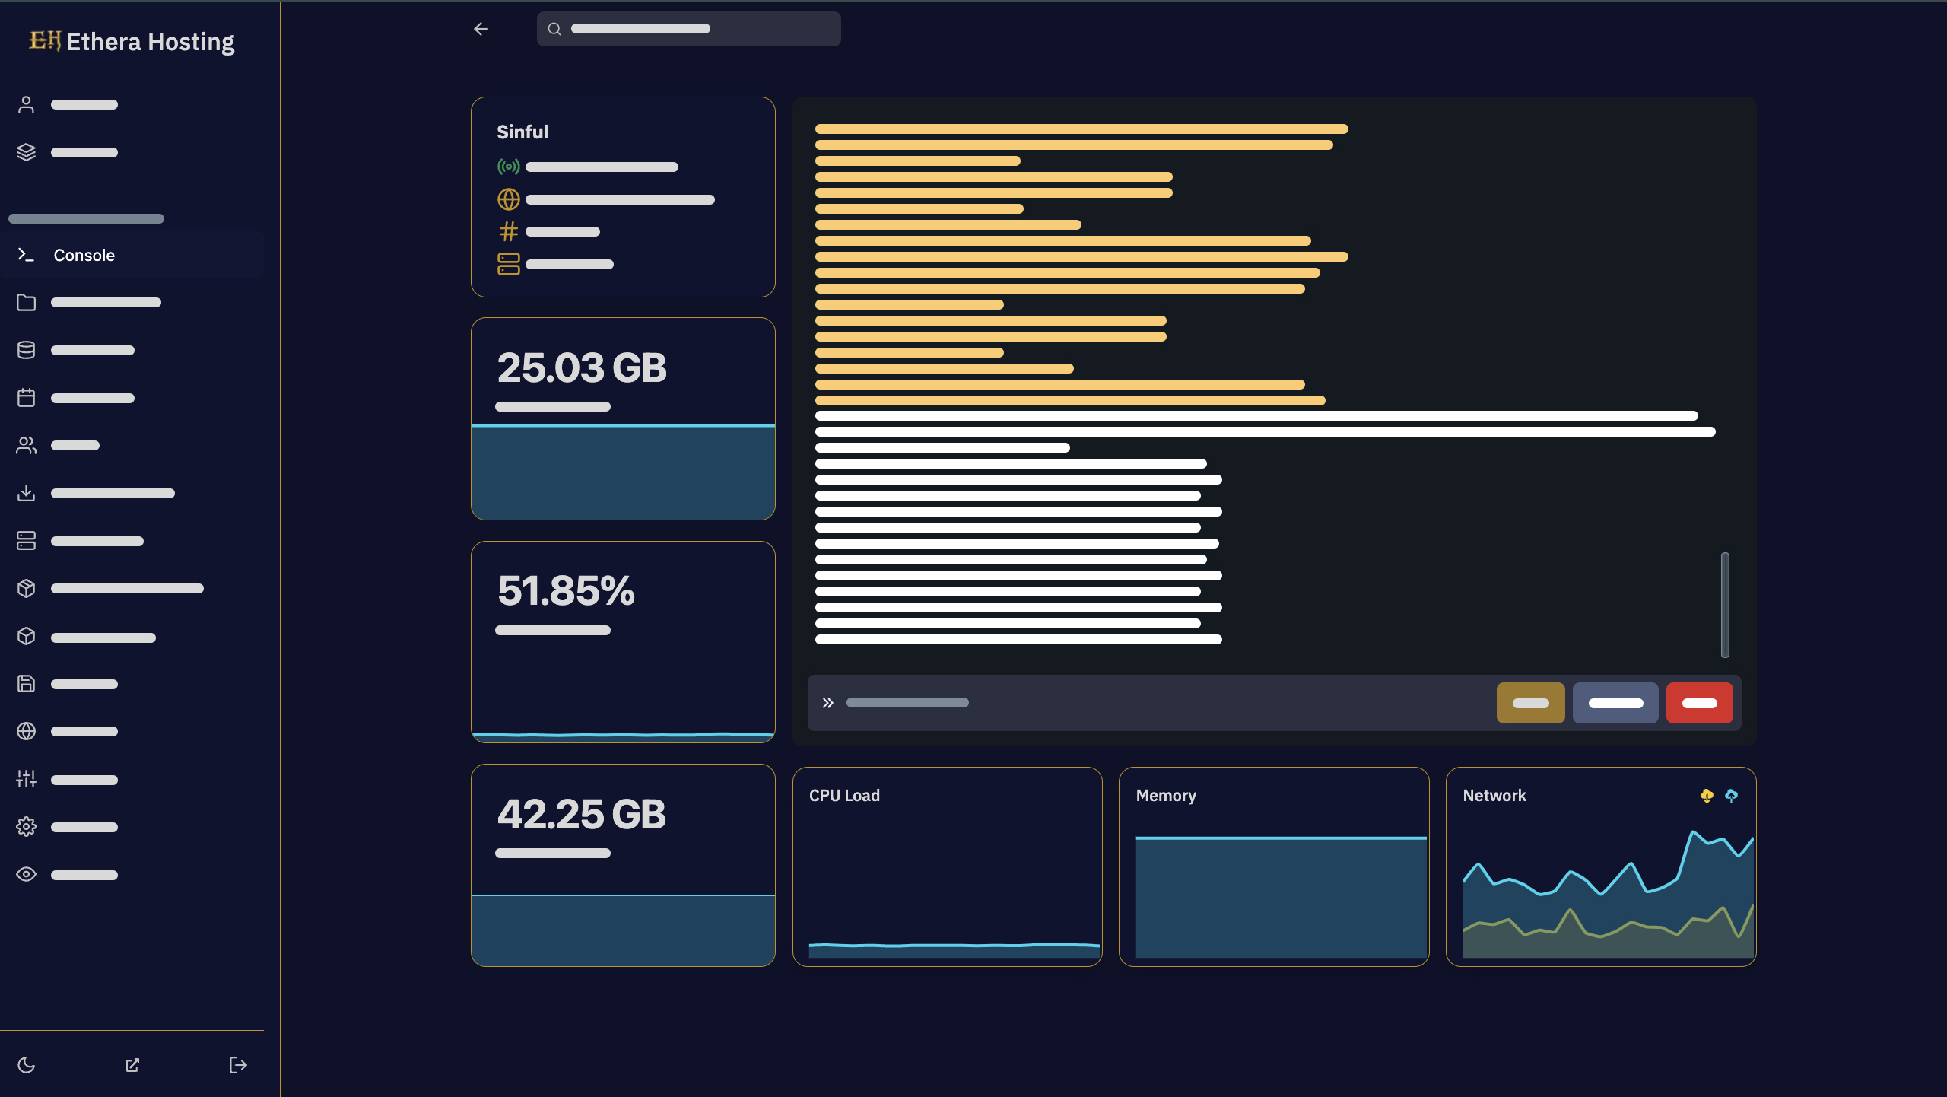Viewport: 1947px width, 1097px height.
Task: Open the Schedules calendar icon
Action: (x=27, y=398)
